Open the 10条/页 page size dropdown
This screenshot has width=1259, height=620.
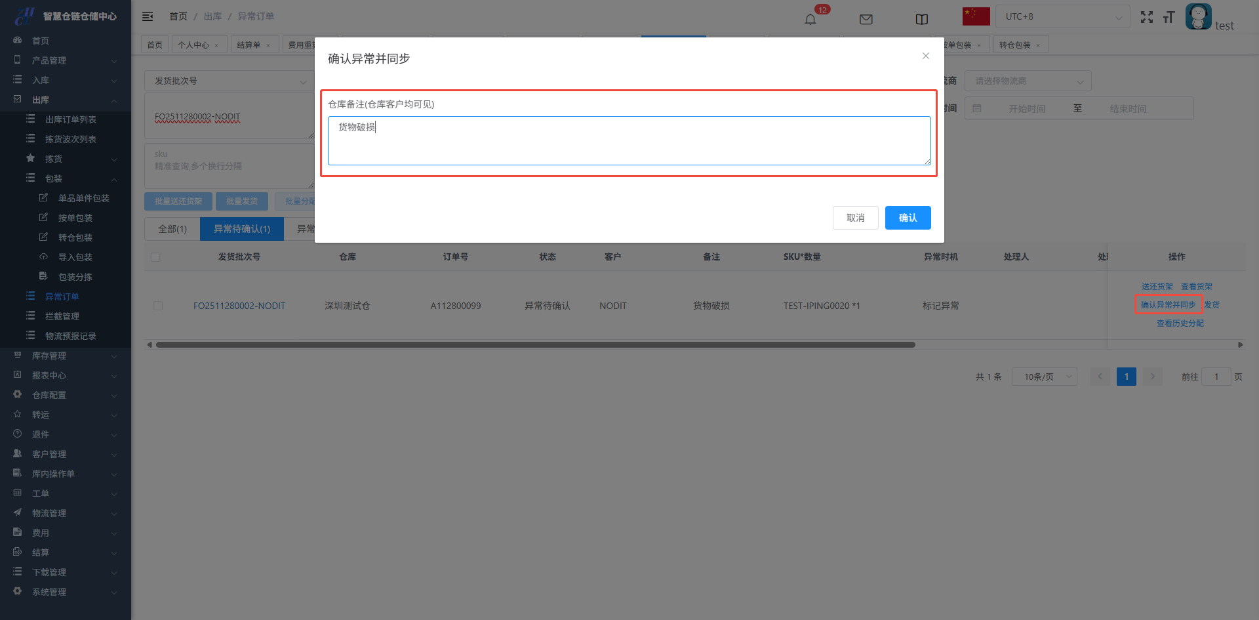click(1044, 377)
